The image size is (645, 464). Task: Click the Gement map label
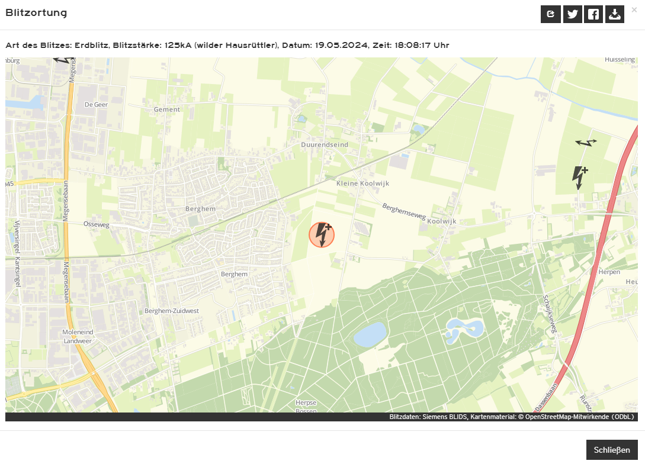(166, 109)
